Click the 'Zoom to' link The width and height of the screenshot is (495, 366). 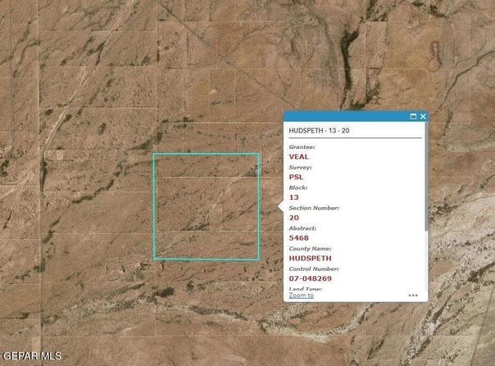pos(301,296)
